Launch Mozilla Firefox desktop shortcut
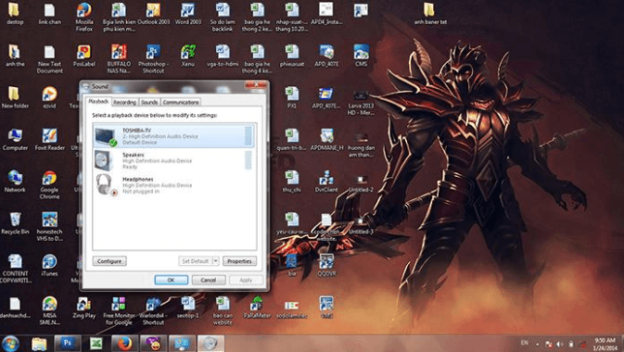The image size is (624, 352). (84, 17)
